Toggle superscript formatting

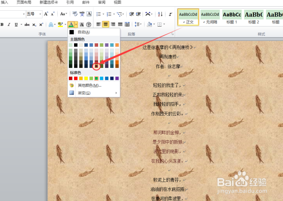41,24
